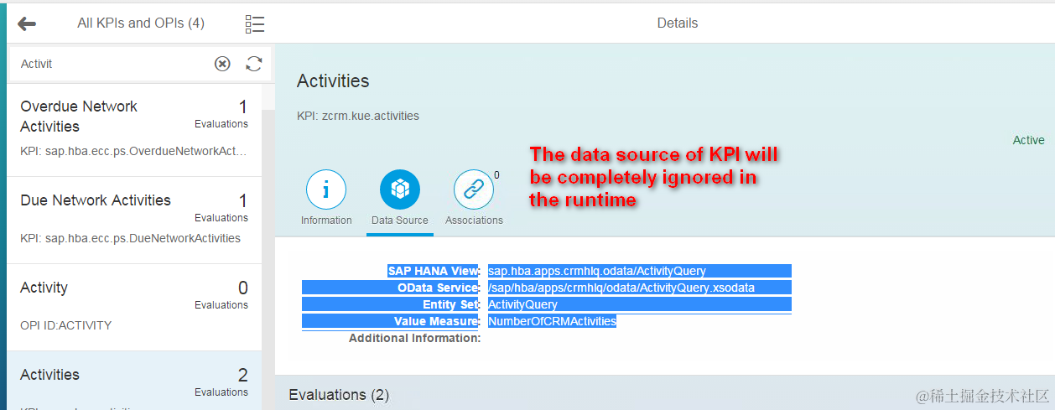Click the truncated 'KPI: sap.hba.ecc.ps.OverdueNetworkAct…' text
The image size is (1055, 410).
click(x=134, y=151)
